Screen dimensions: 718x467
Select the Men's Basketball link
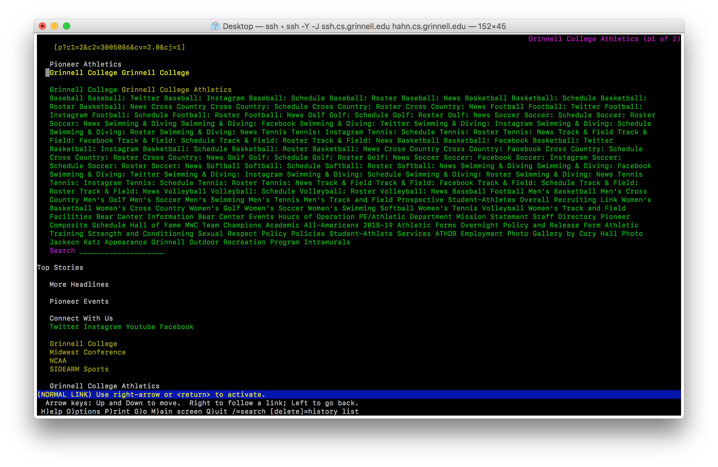pos(562,191)
